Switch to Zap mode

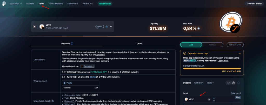[191, 45]
